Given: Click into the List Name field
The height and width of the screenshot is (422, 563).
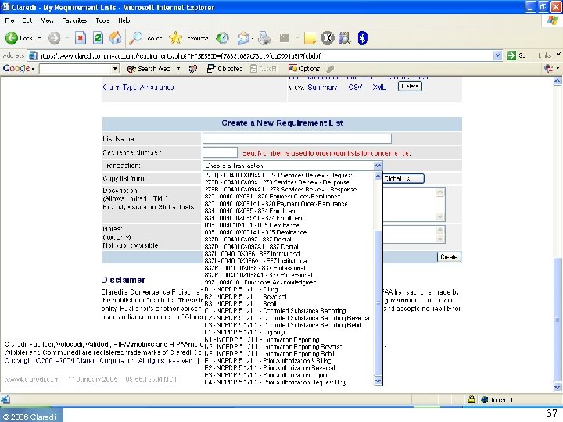Looking at the screenshot, I should [x=297, y=138].
